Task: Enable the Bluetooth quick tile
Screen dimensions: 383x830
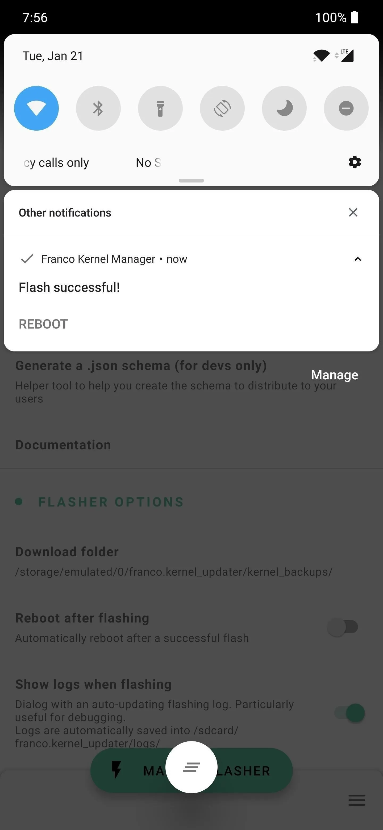Action: point(98,108)
